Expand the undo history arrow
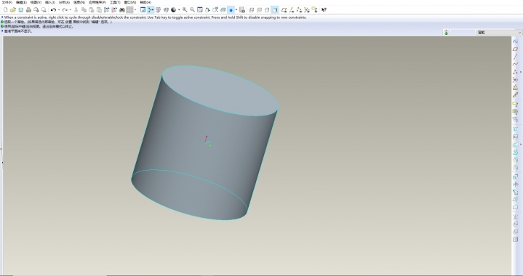 (x=59, y=10)
